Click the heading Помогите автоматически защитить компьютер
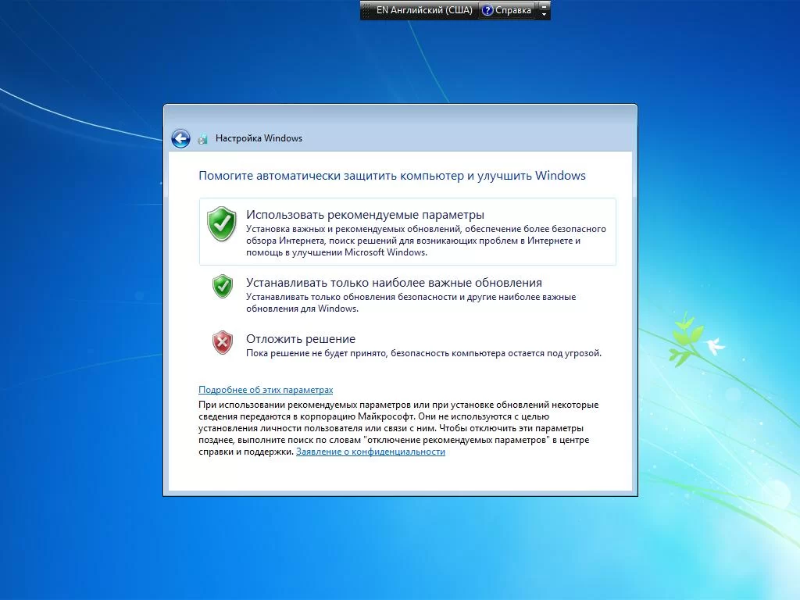This screenshot has height=600, width=800. click(392, 176)
